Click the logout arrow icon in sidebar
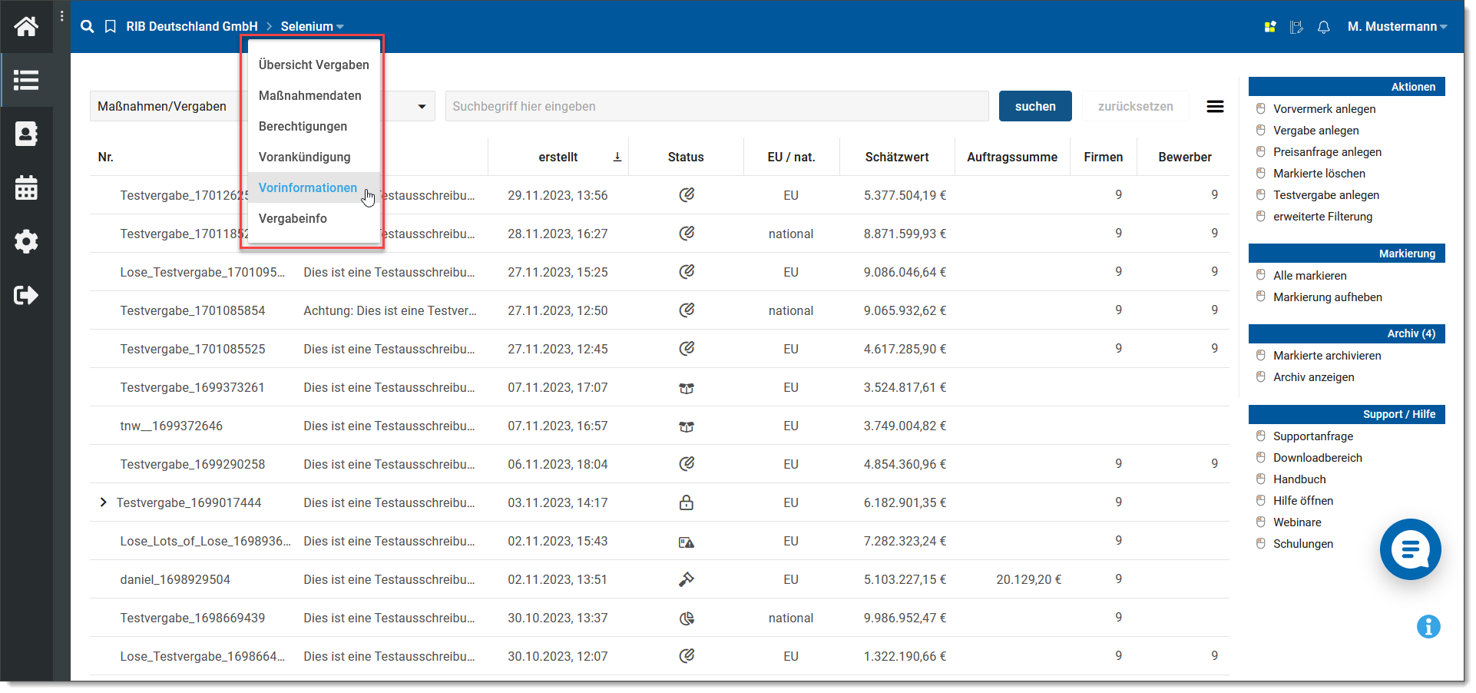The width and height of the screenshot is (1476, 693). click(x=26, y=295)
